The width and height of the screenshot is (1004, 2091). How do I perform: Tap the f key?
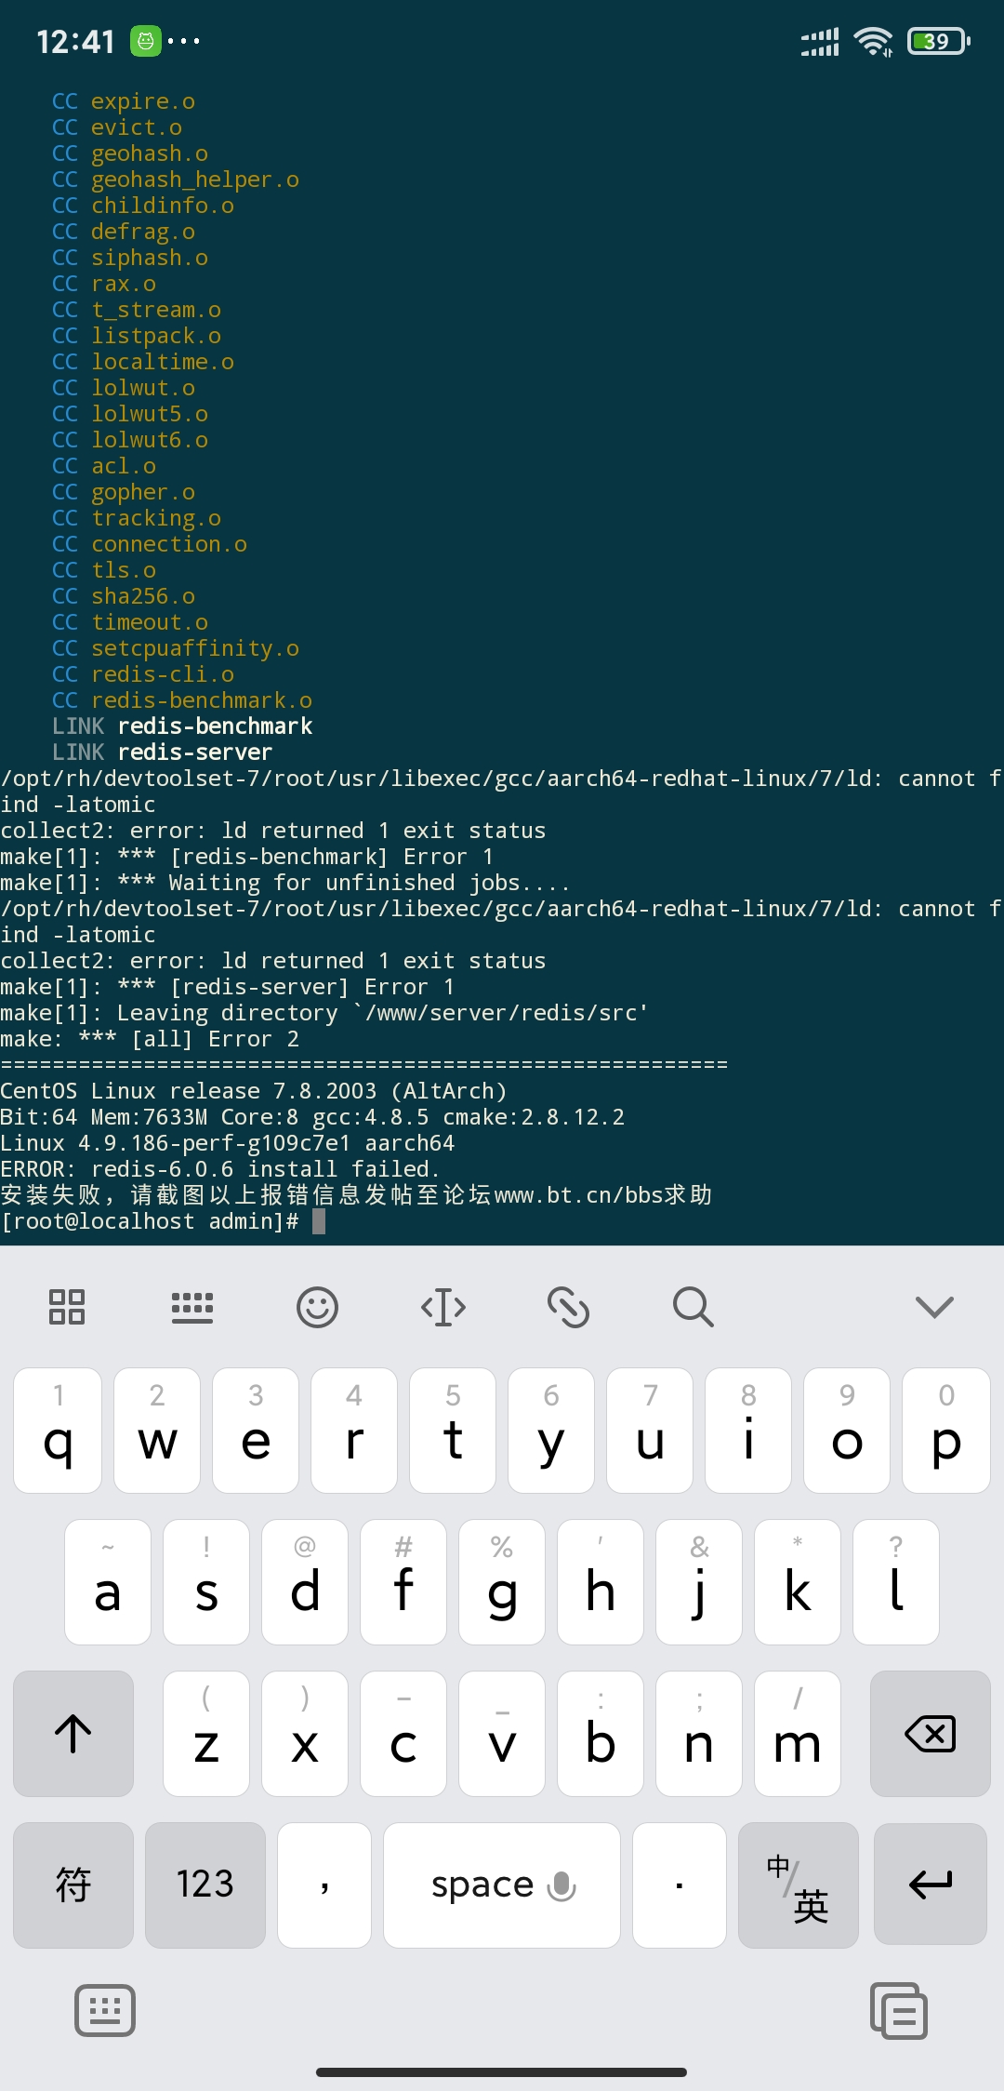(403, 1582)
